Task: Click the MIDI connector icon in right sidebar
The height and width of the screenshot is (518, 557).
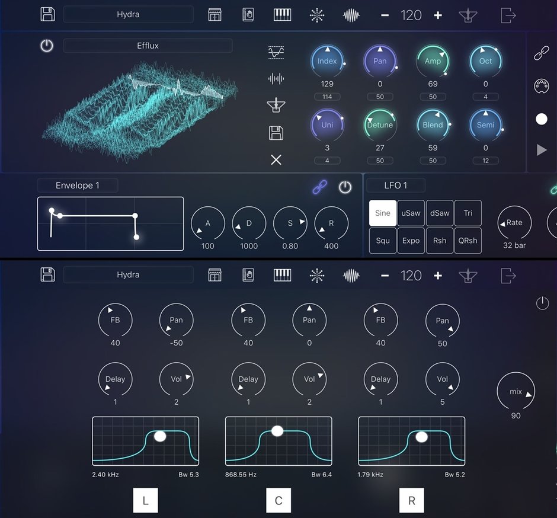Action: (x=541, y=85)
